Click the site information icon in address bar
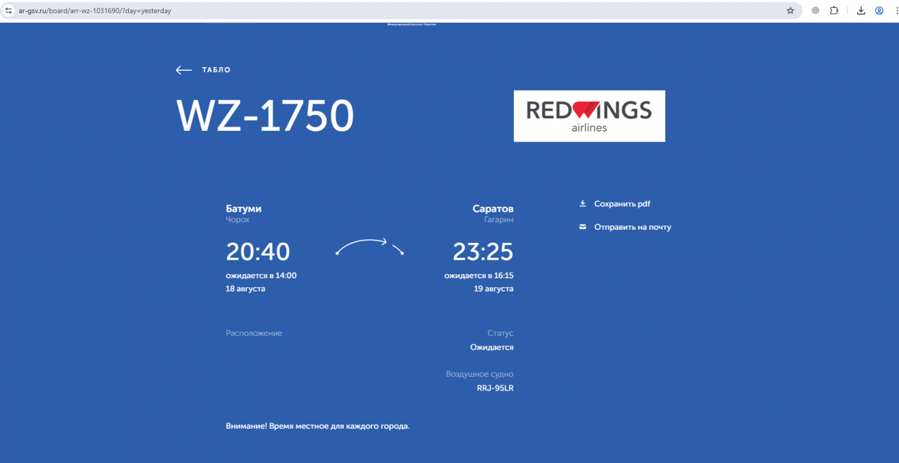 (9, 10)
